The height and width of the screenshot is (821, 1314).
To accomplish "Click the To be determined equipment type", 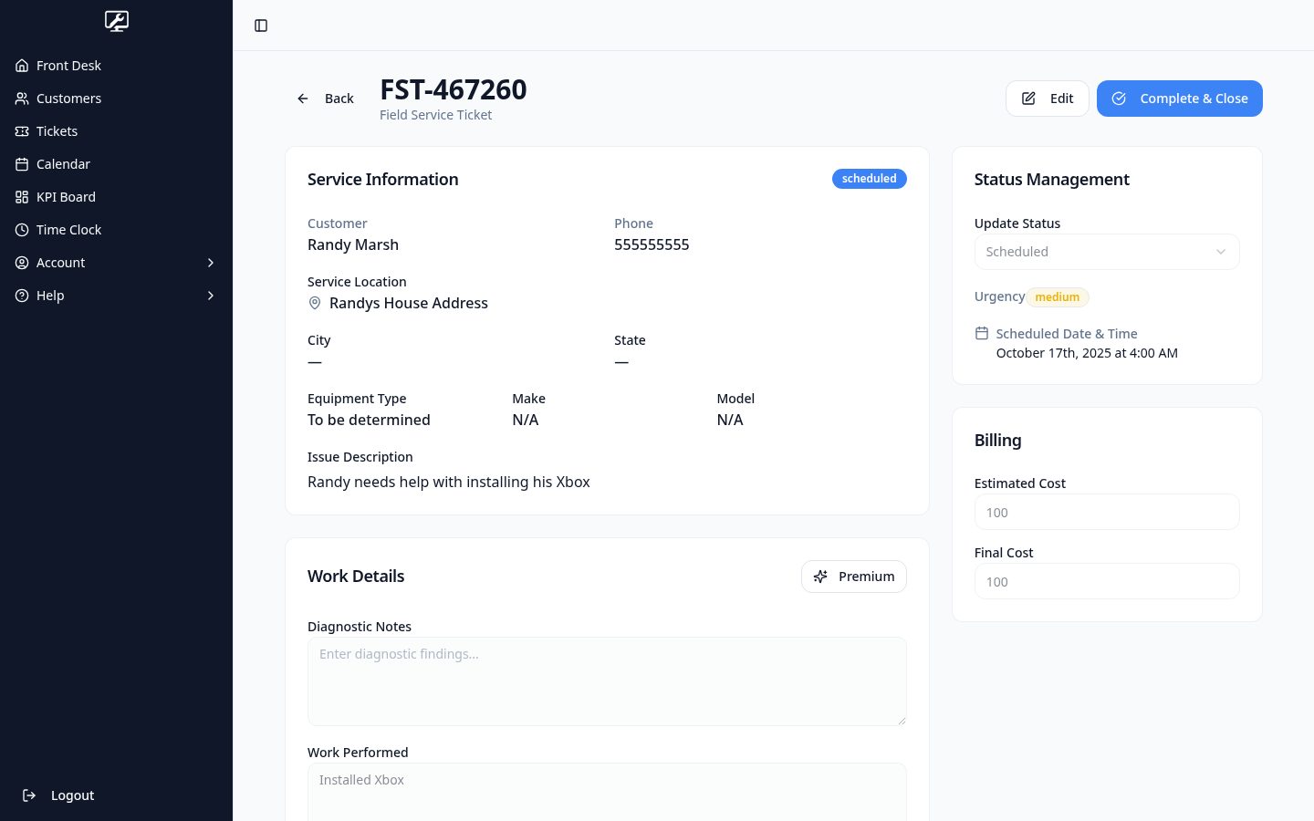I will [369, 420].
